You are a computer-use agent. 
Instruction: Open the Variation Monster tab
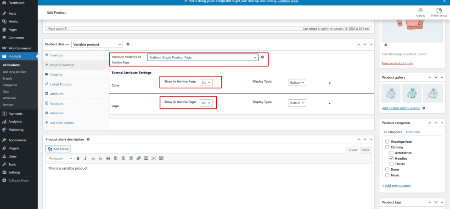tap(62, 65)
